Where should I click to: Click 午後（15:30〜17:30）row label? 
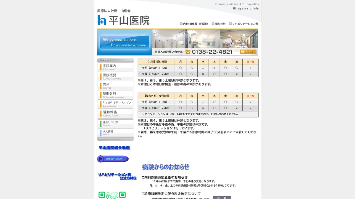click(156, 74)
